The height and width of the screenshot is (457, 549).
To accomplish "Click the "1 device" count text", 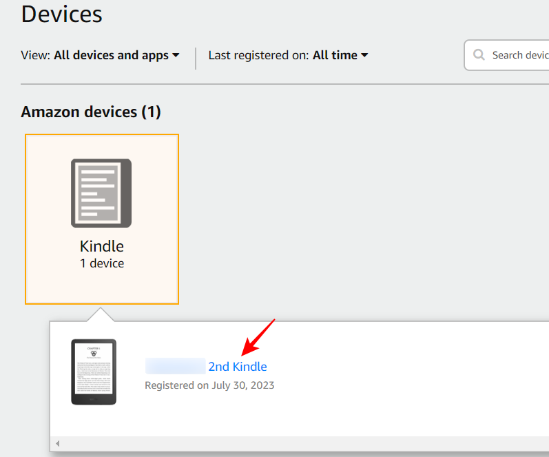I will [102, 263].
